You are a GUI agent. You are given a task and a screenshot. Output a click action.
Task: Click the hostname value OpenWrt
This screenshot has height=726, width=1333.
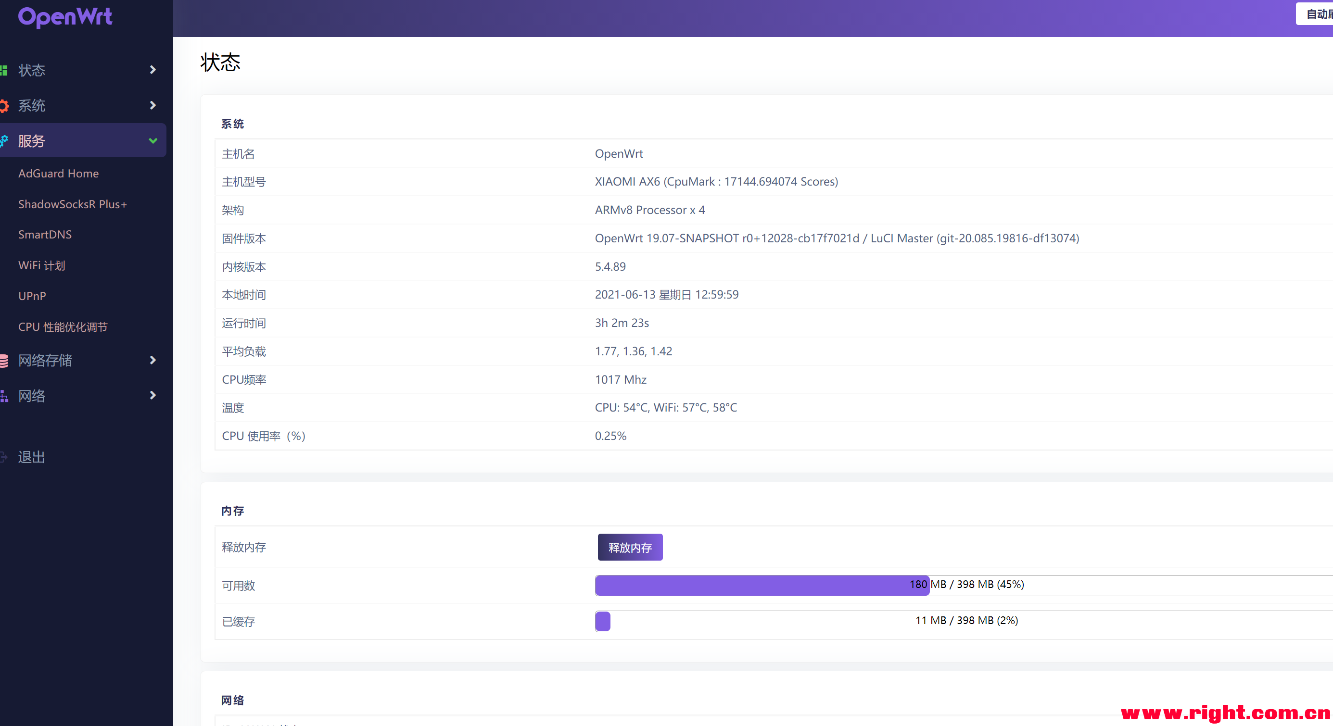[619, 153]
